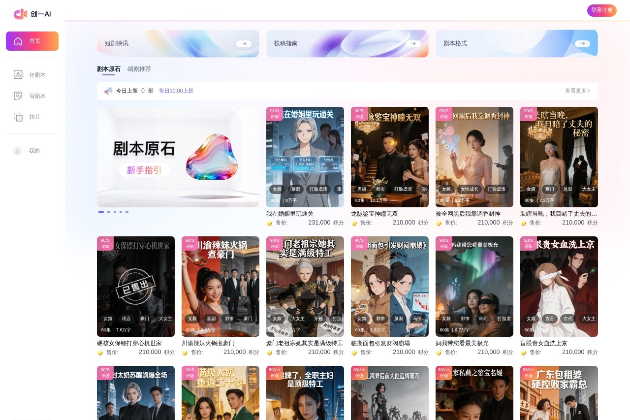Image resolution: width=630 pixels, height=420 pixels.
Task: Click the 我的 profile avatar icon
Action: (x=18, y=151)
